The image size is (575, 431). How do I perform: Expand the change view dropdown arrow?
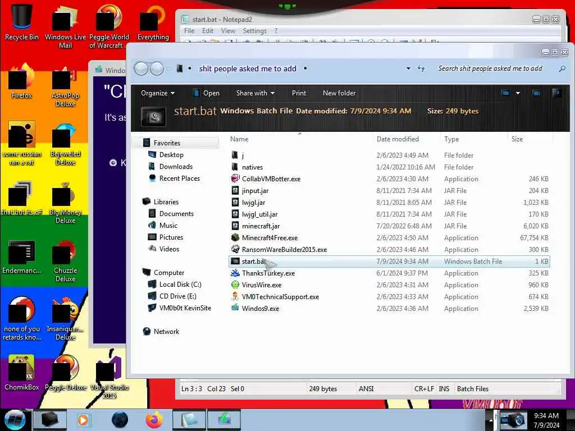(518, 93)
